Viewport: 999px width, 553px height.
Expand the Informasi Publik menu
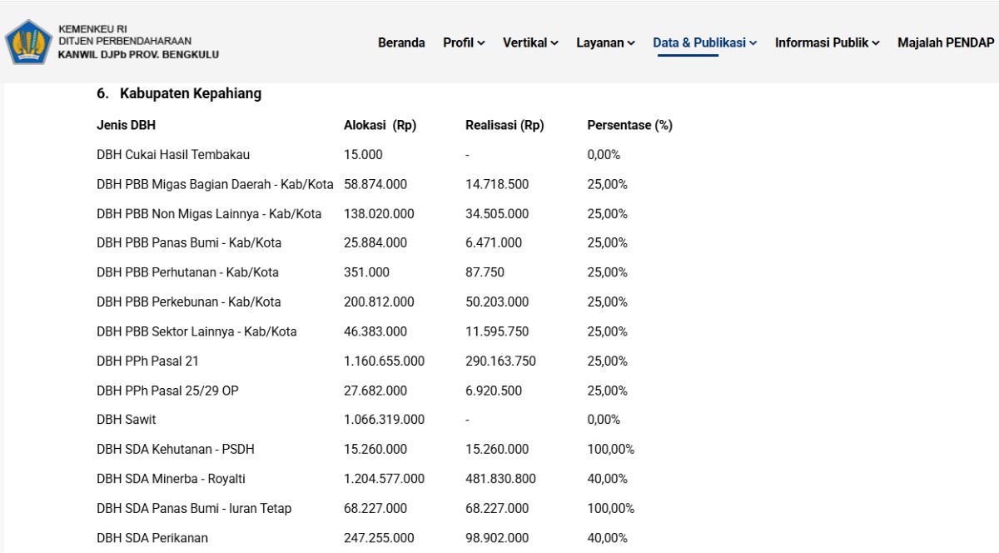coord(828,42)
